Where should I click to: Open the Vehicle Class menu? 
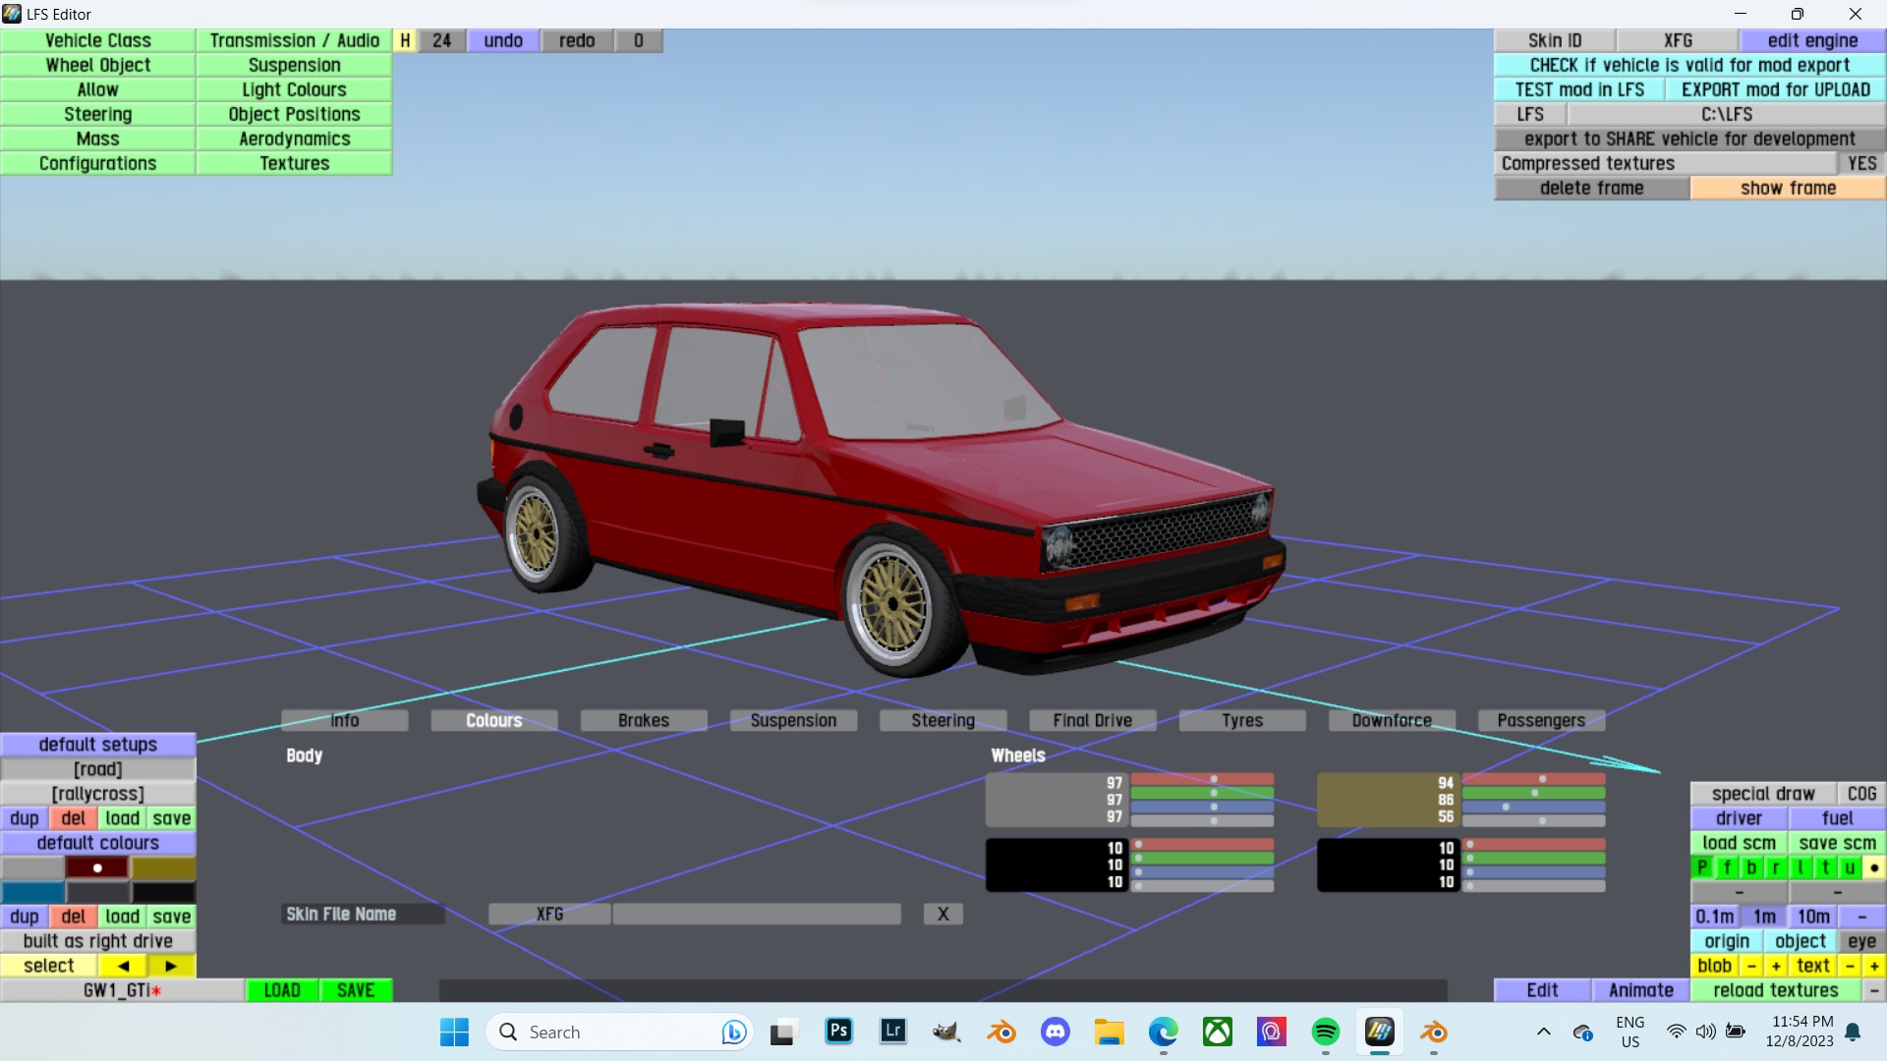pyautogui.click(x=97, y=40)
